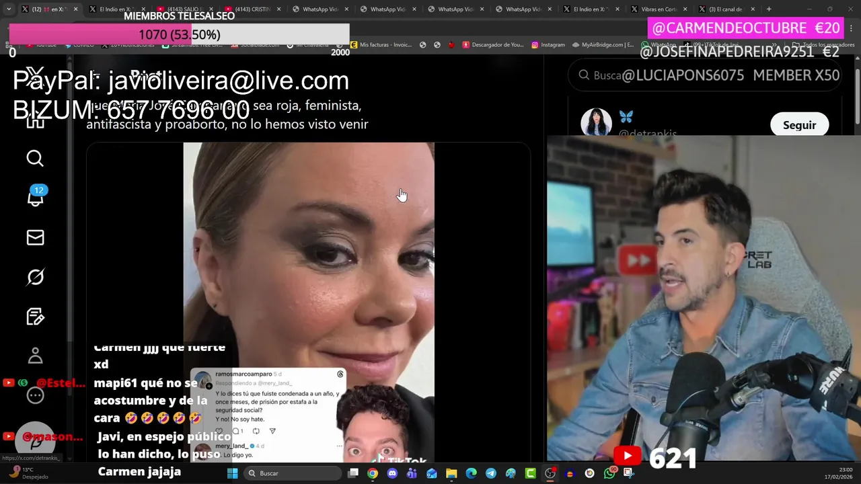Open the profile person icon in X sidebar
Image resolution: width=861 pixels, height=484 pixels.
(x=35, y=356)
